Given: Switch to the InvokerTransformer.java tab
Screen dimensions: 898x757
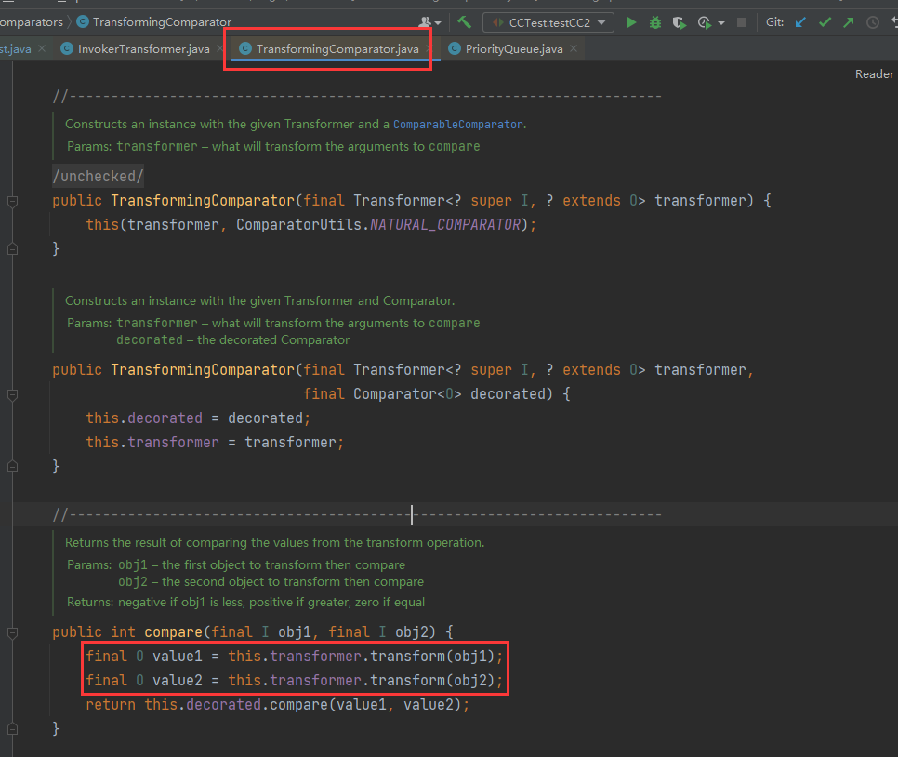Looking at the screenshot, I should coord(144,48).
